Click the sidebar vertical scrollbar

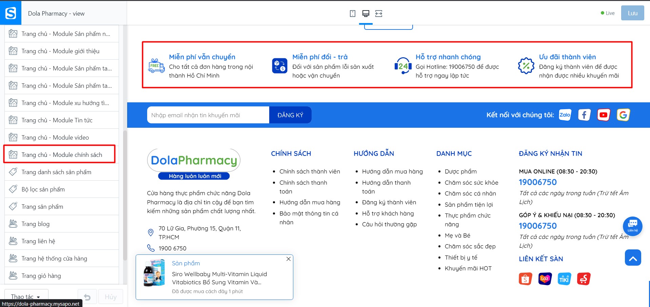point(125,195)
